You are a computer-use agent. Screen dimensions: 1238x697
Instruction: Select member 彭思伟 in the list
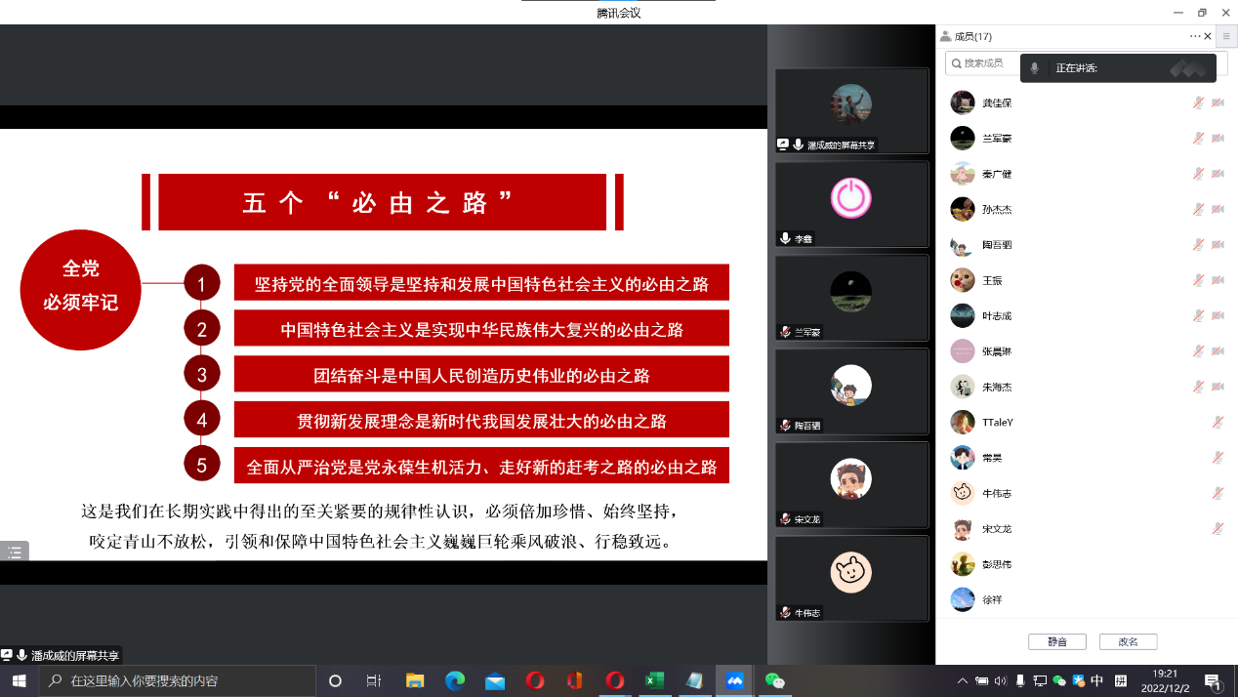coord(996,564)
